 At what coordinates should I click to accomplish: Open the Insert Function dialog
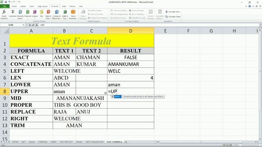coord(4,14)
